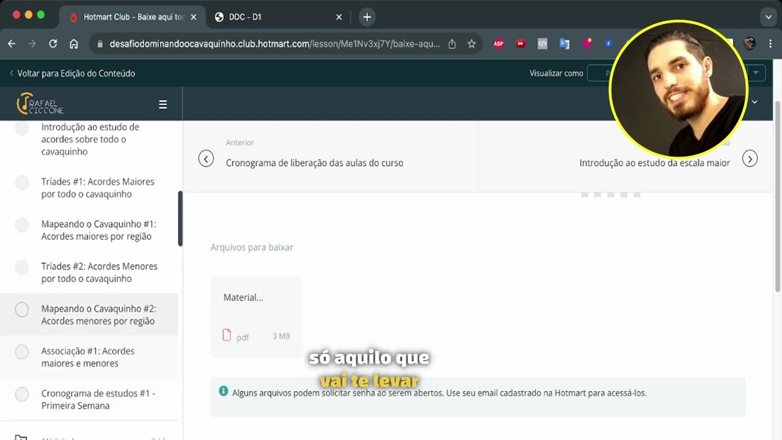Viewport: 782px width, 440px height.
Task: Click the browser back arrow
Action: point(12,43)
